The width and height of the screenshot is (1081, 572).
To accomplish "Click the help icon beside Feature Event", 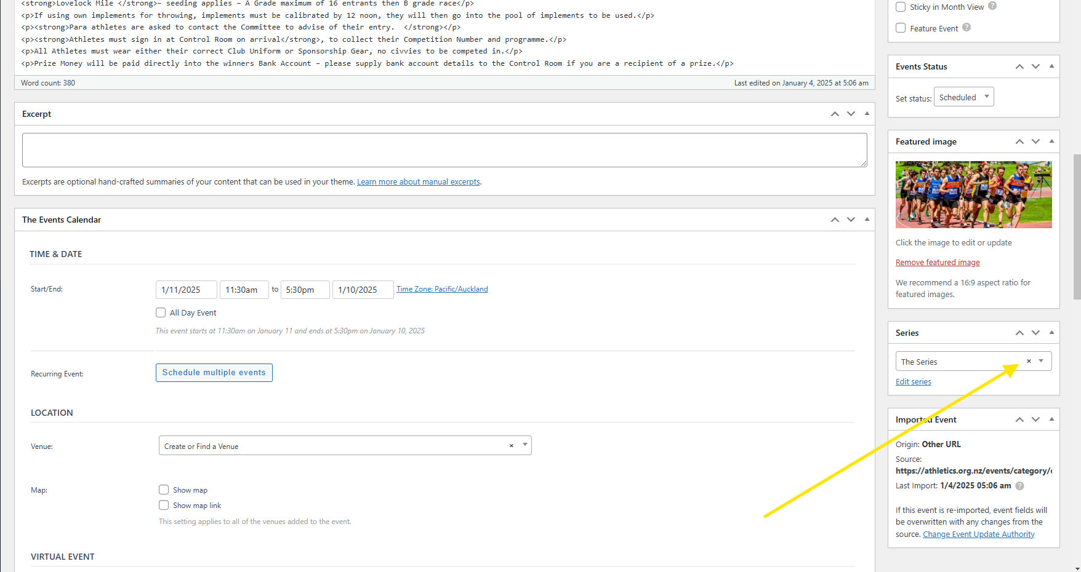I will point(966,28).
